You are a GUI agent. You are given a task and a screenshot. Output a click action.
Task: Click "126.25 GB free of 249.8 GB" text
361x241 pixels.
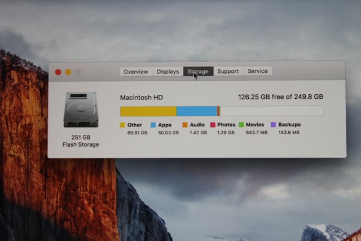(x=281, y=97)
